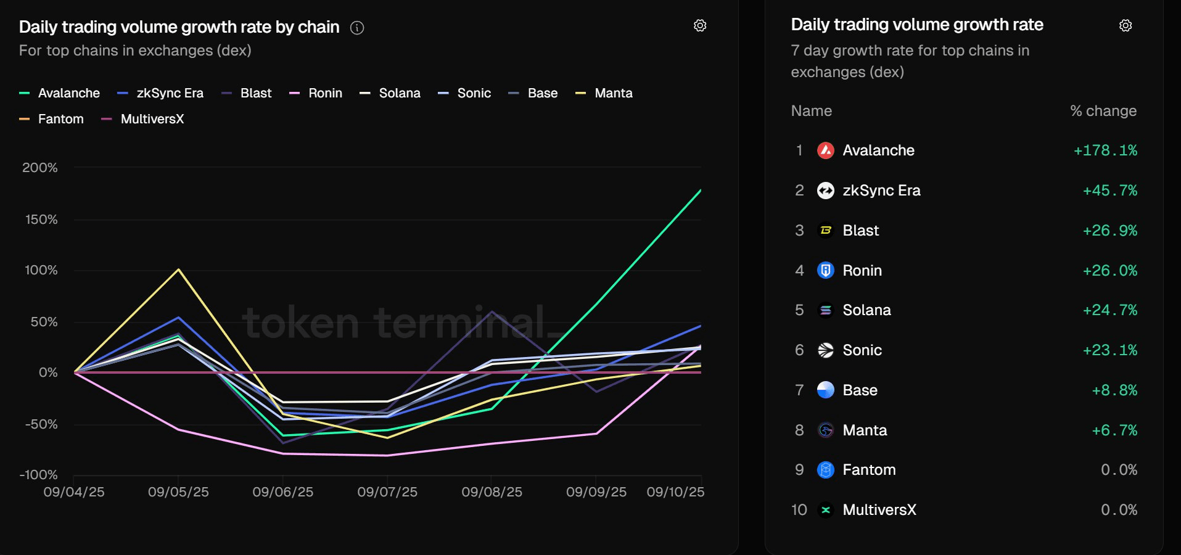The height and width of the screenshot is (555, 1181).
Task: Click the +23.1% value for Sonic
Action: 1110,350
